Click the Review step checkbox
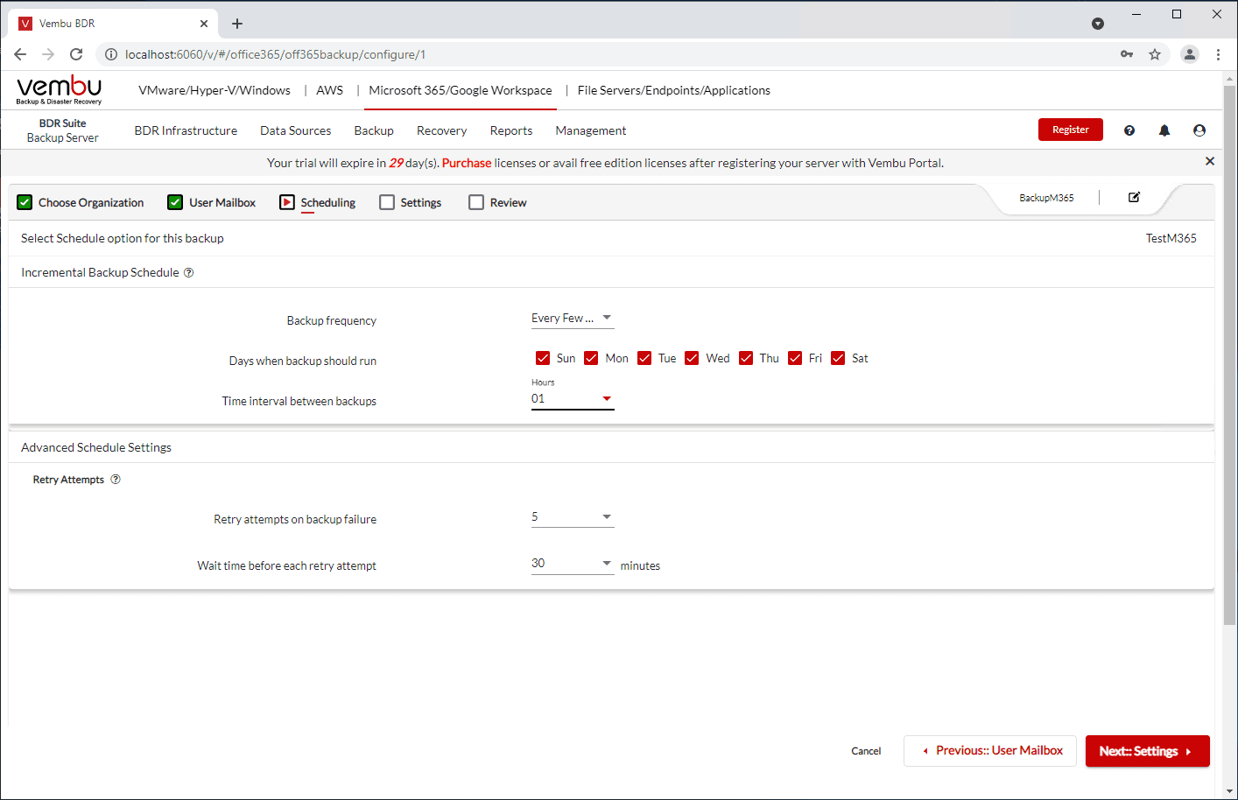This screenshot has width=1238, height=800. (x=476, y=202)
